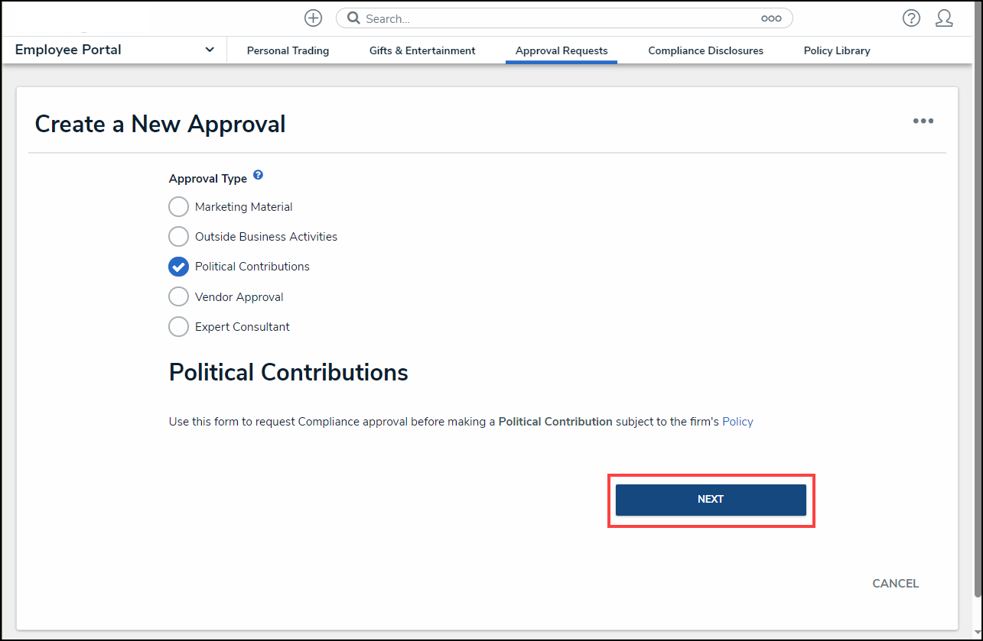Click the Approval Type help tooltip icon
The height and width of the screenshot is (641, 983).
pos(258,175)
